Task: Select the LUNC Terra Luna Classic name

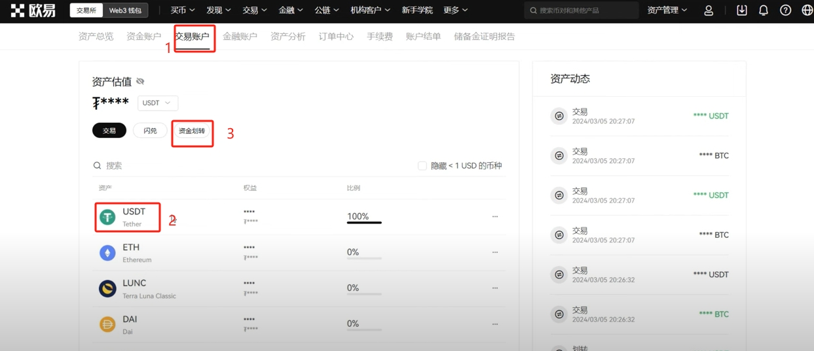Action: (x=149, y=289)
